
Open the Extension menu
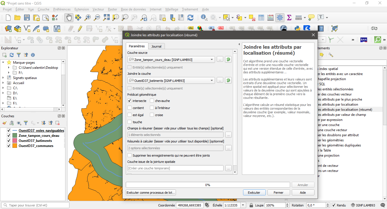(82, 9)
